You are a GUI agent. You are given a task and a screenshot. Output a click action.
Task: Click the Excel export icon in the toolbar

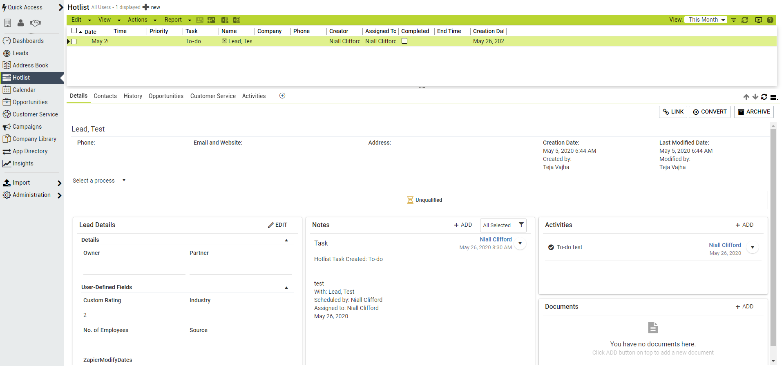click(224, 20)
